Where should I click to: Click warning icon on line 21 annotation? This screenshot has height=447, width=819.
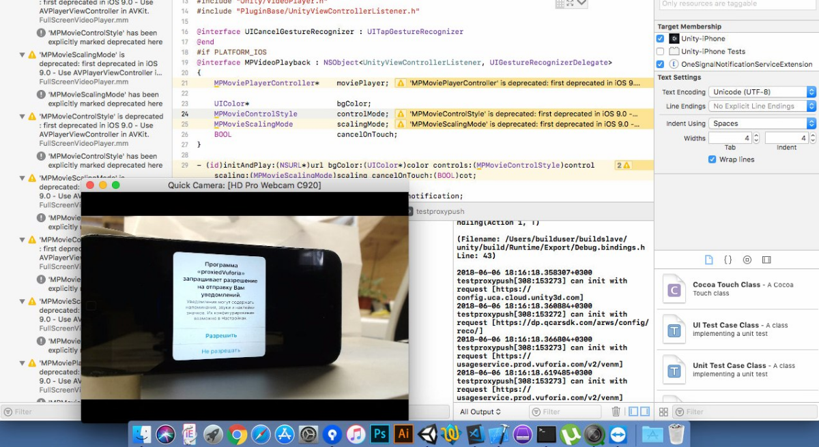pyautogui.click(x=401, y=83)
